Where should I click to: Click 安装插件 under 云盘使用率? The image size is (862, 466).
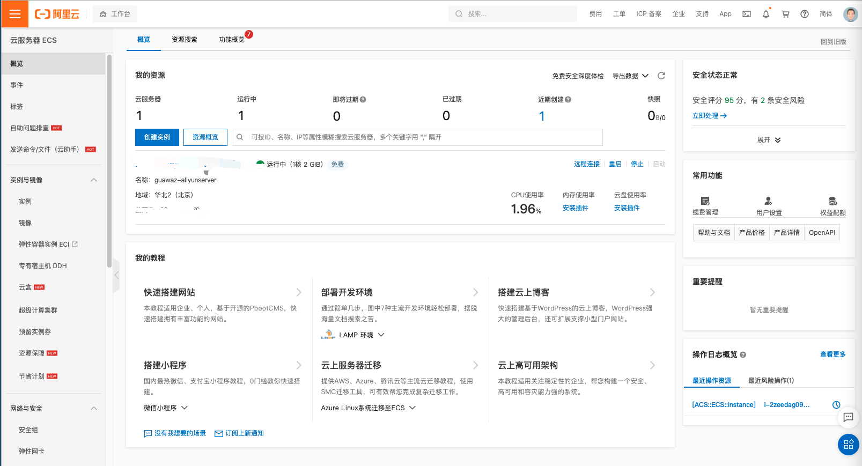click(x=627, y=208)
